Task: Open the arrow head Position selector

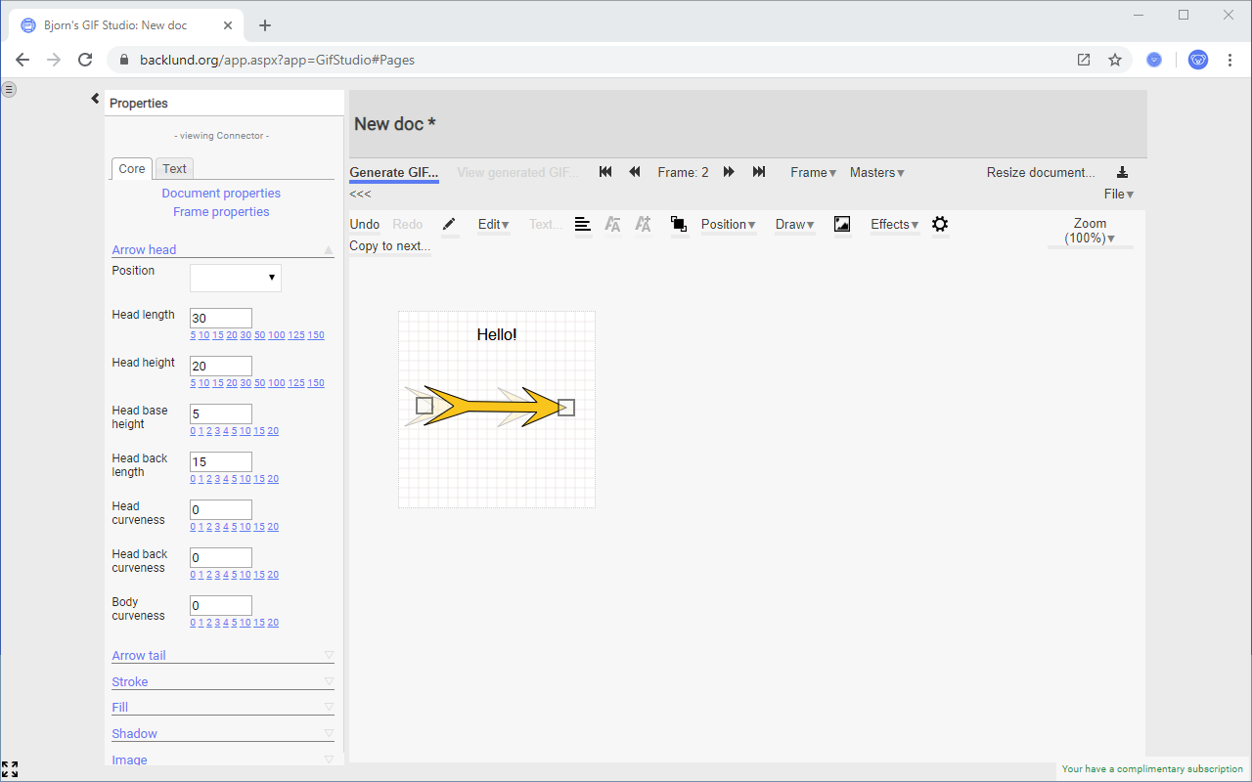Action: (x=235, y=278)
